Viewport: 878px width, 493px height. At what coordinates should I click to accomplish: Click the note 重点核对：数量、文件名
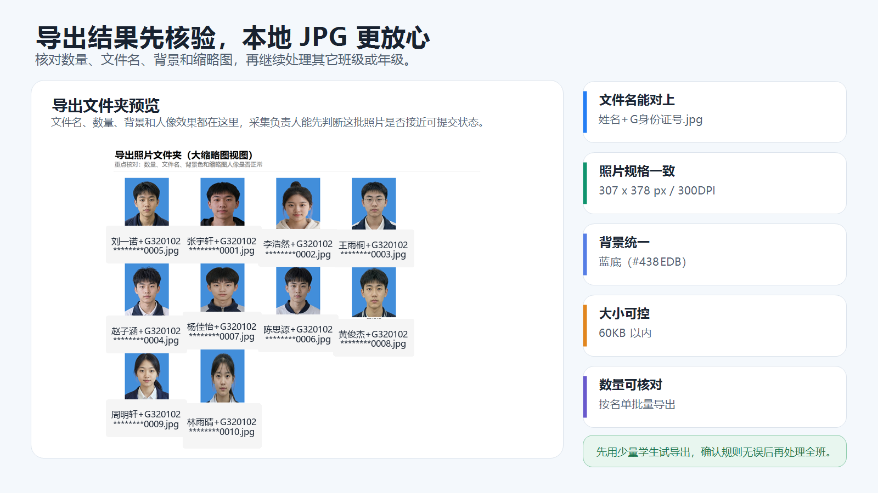pos(188,164)
